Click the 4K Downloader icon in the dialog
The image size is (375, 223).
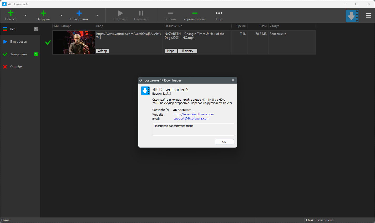click(x=145, y=91)
